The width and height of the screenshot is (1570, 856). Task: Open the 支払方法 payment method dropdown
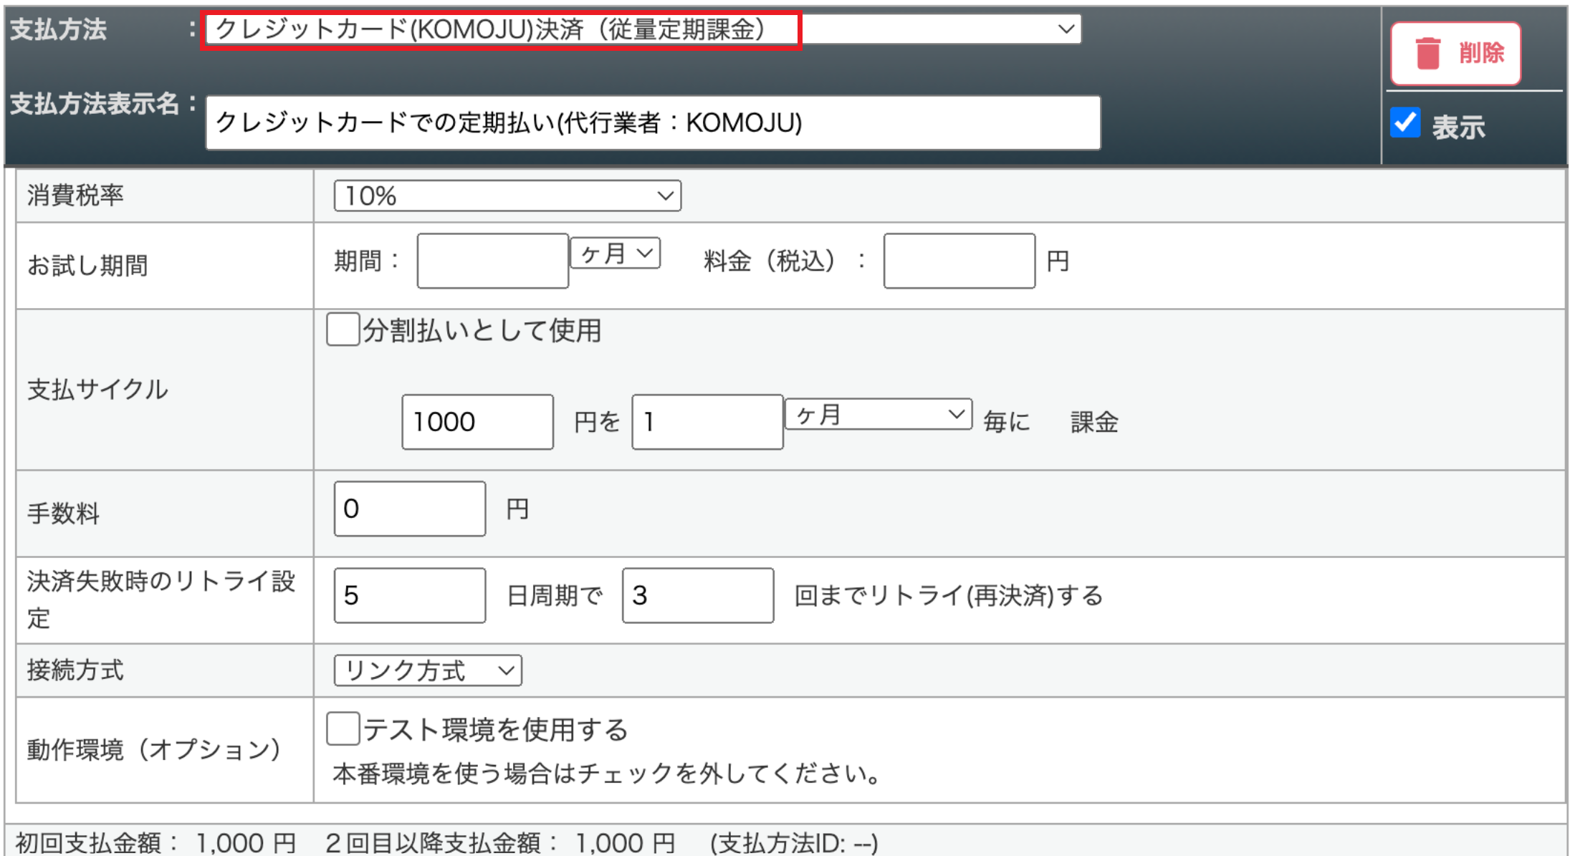[643, 29]
